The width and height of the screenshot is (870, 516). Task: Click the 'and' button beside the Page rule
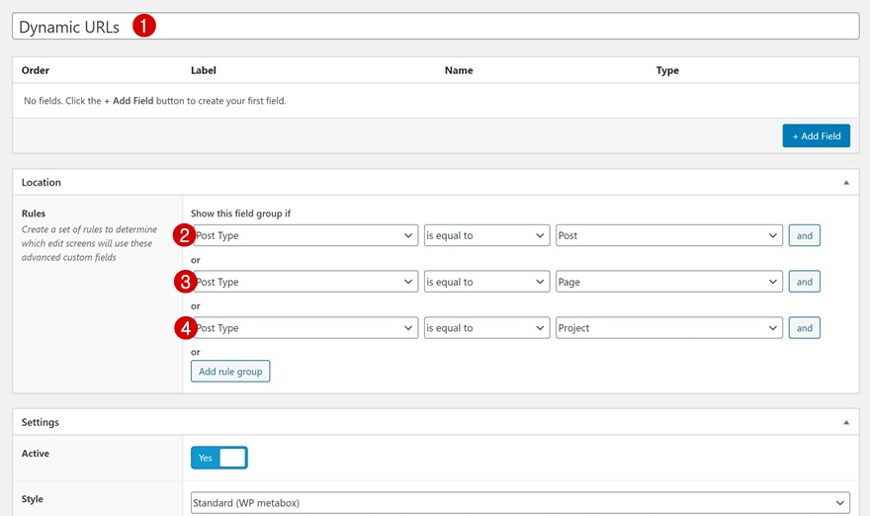(x=804, y=282)
